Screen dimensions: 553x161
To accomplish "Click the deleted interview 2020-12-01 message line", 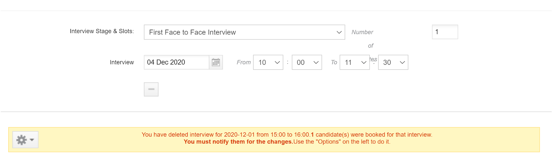I will [287, 134].
